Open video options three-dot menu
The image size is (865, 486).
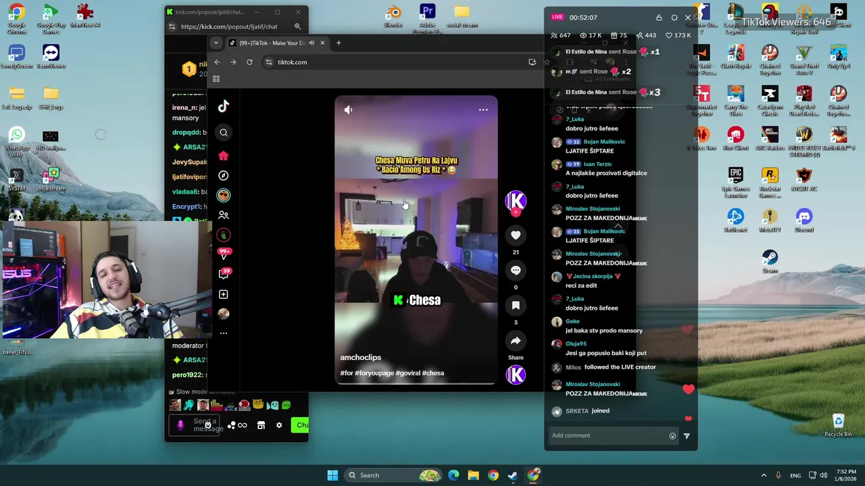(x=483, y=109)
